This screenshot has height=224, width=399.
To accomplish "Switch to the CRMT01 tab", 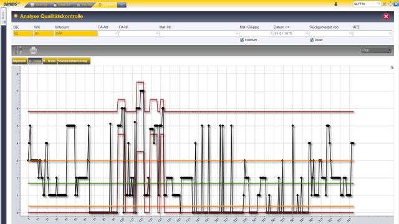I will [62, 5].
